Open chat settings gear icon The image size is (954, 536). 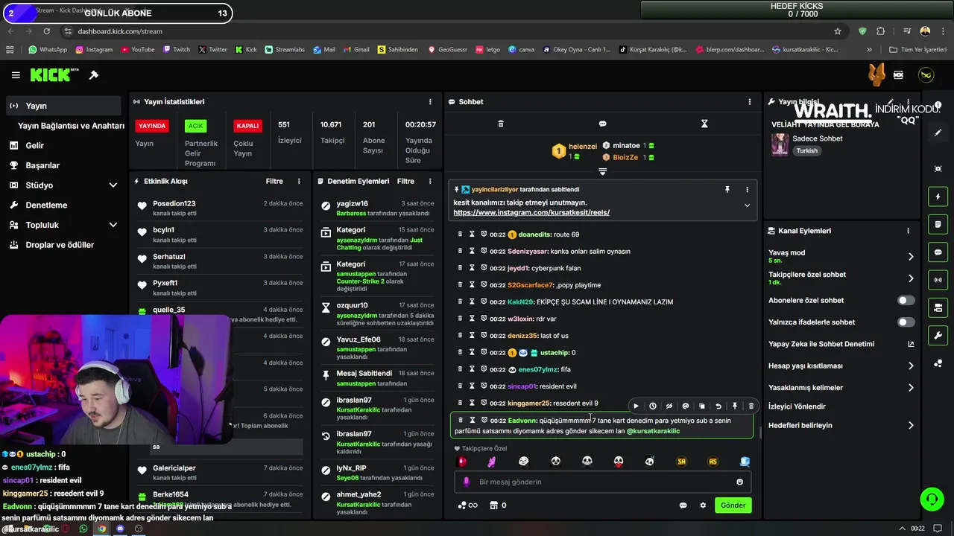point(703,505)
